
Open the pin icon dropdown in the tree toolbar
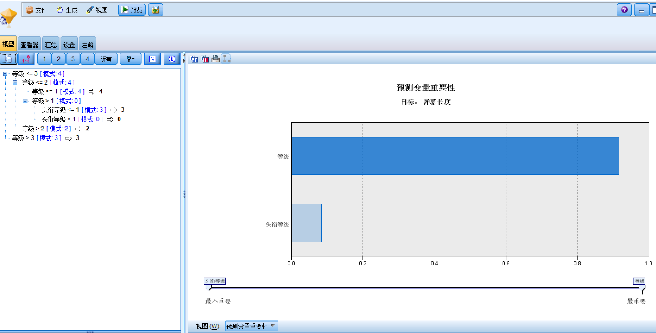click(130, 59)
